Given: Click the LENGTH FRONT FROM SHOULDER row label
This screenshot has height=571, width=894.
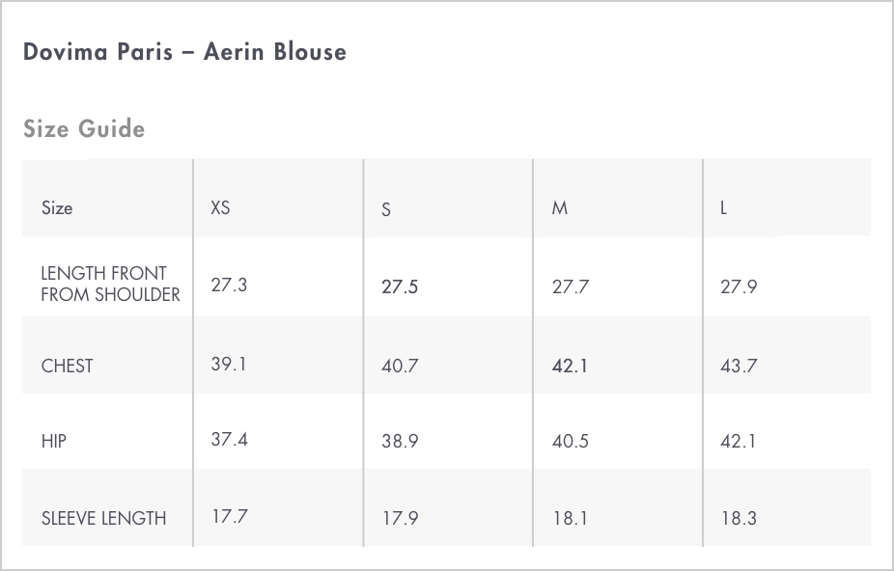Looking at the screenshot, I should coord(111,284).
